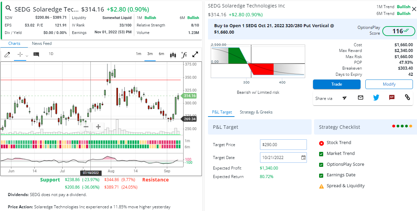The width and height of the screenshot is (417, 211).
Task: Click the red Resistance label
Action: (155, 180)
